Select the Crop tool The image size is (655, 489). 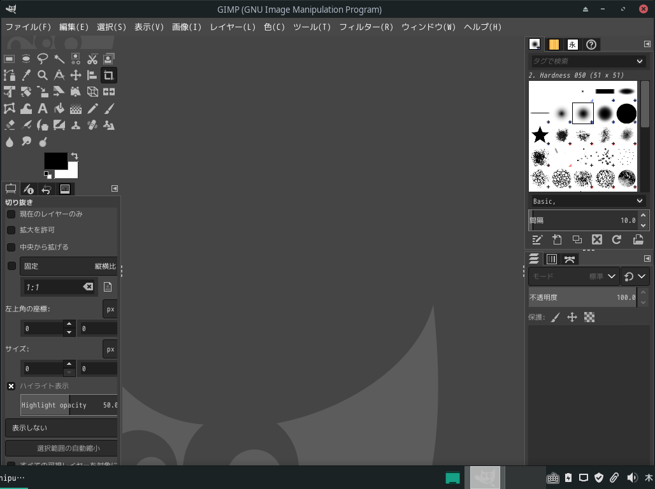[x=108, y=75]
